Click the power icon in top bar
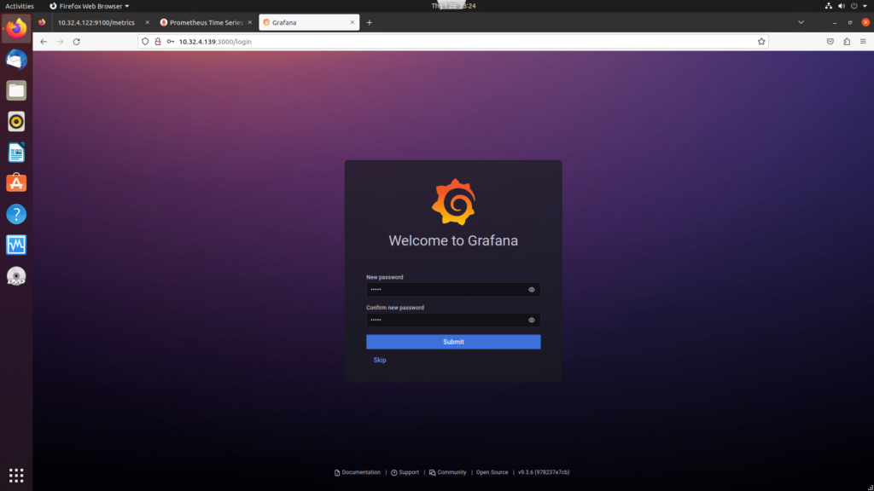The width and height of the screenshot is (874, 491). click(854, 6)
